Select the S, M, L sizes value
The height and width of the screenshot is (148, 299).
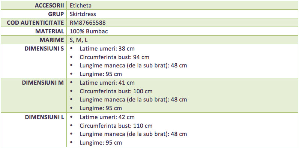(79, 40)
